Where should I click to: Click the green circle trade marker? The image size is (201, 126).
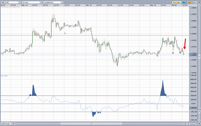click(82, 29)
